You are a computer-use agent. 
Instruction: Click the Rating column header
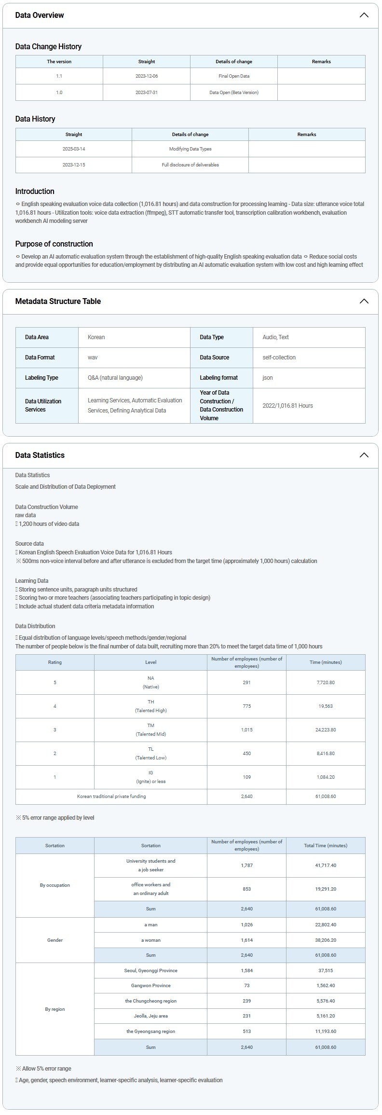pyautogui.click(x=55, y=662)
